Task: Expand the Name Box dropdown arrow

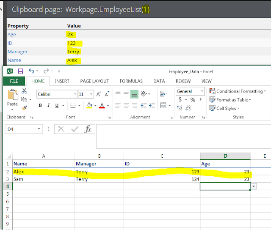Action: pos(39,129)
